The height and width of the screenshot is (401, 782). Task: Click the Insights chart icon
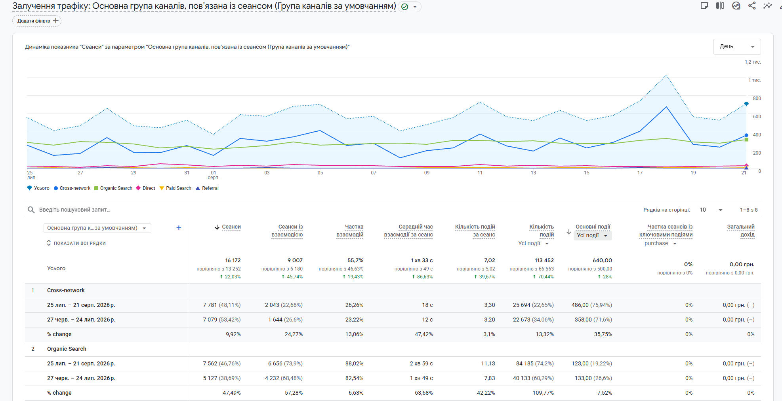pyautogui.click(x=736, y=6)
